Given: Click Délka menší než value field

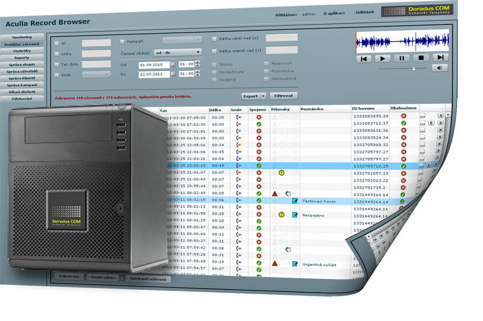Looking at the screenshot, I should pyautogui.click(x=282, y=50).
